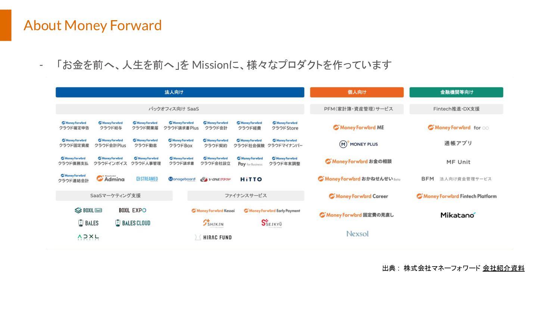
Task: Click the Admina logo
Action: tap(111, 178)
